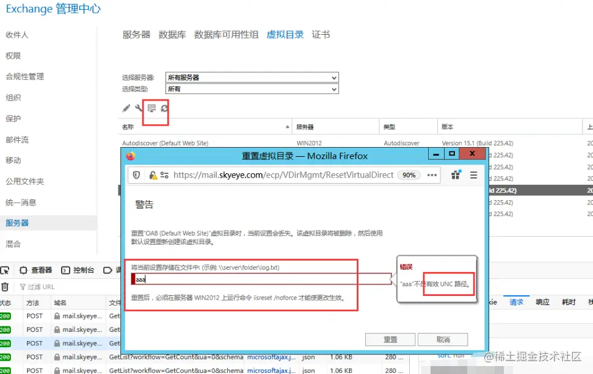
Task: Sort by the 类型 column header
Action: click(x=409, y=127)
